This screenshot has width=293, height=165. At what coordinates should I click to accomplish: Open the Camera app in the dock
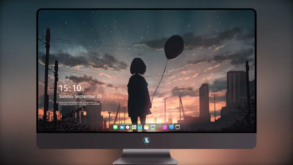point(178,127)
